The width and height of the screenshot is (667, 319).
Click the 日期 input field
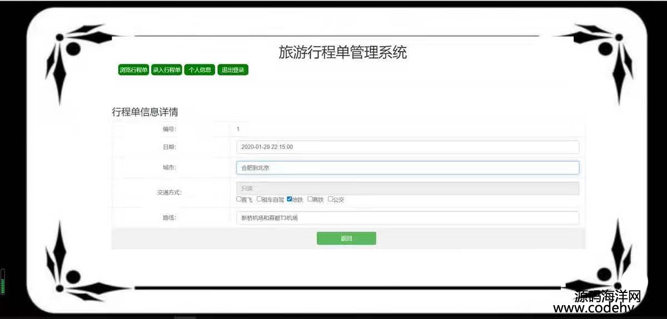[x=407, y=147]
